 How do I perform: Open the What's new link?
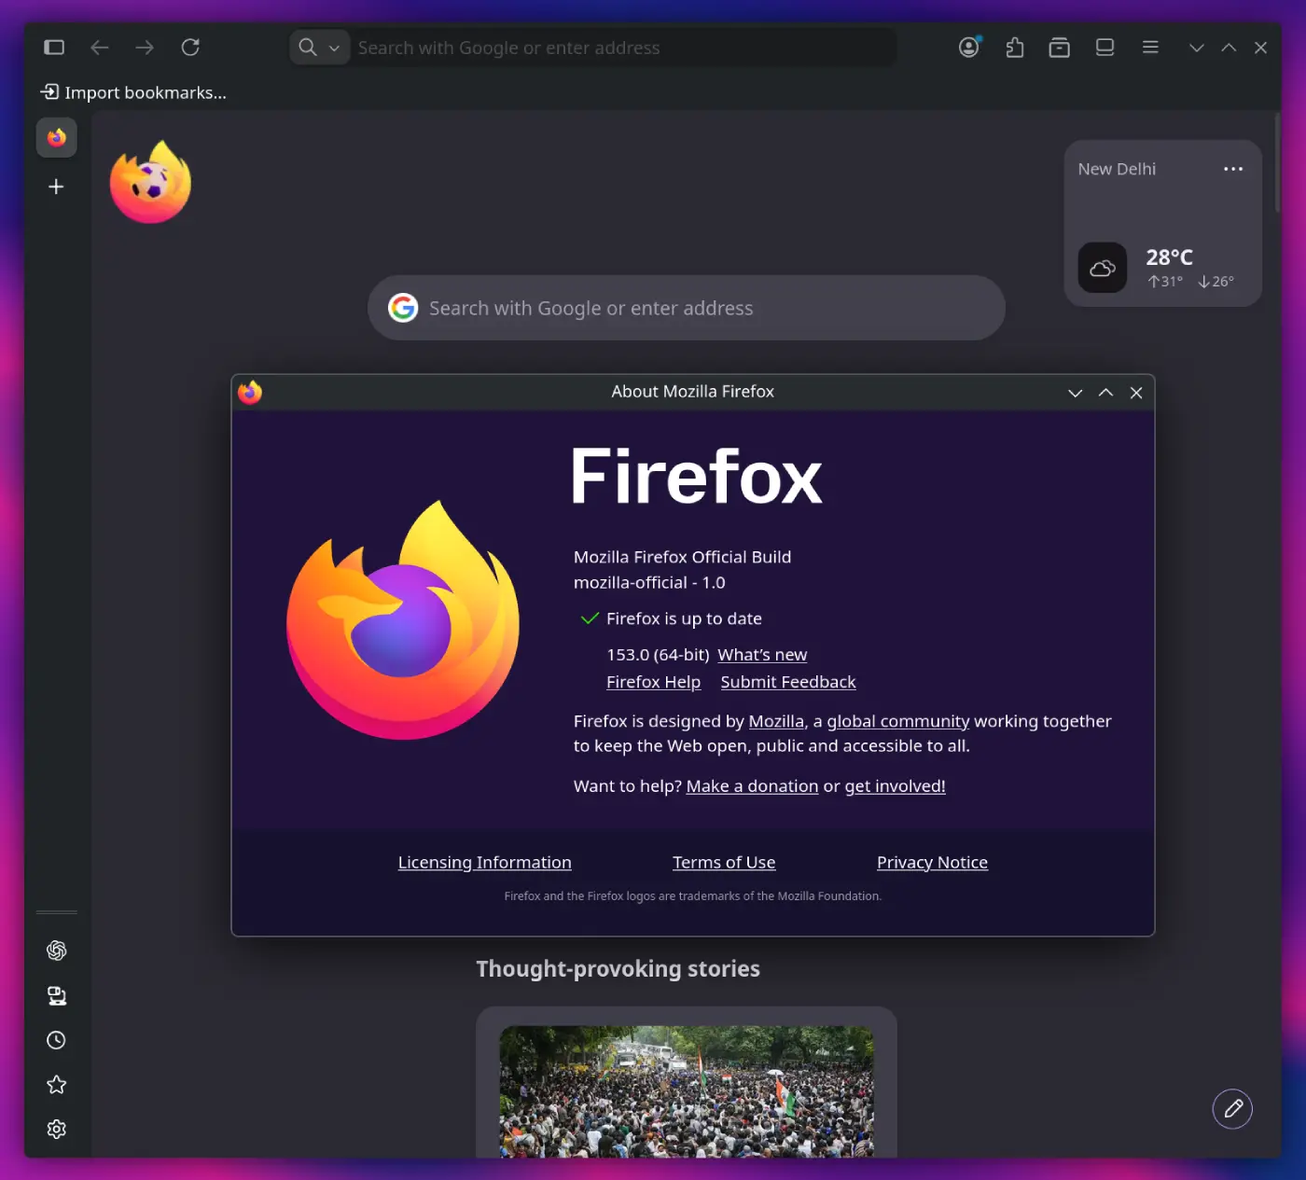click(762, 655)
